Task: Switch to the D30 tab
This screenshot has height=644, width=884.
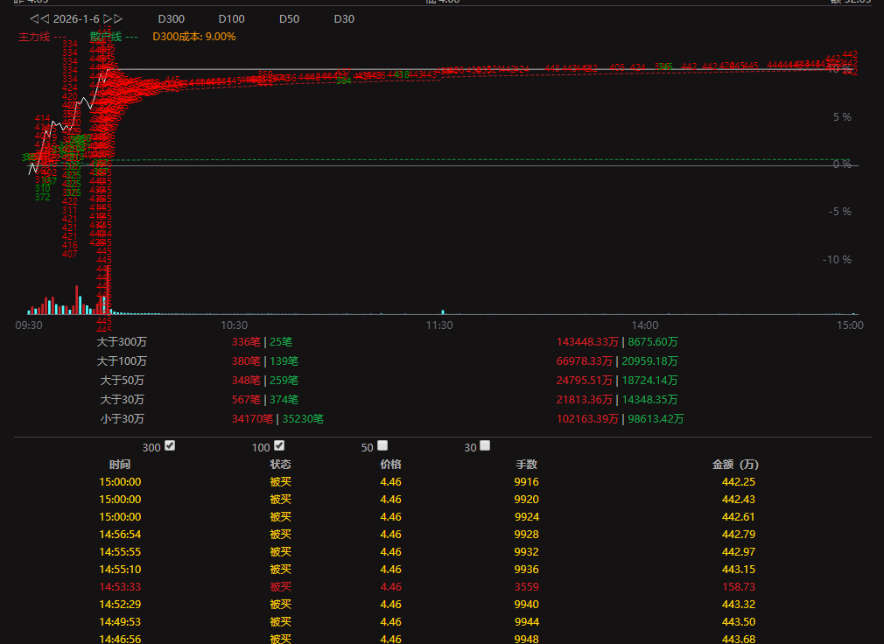Action: (344, 19)
